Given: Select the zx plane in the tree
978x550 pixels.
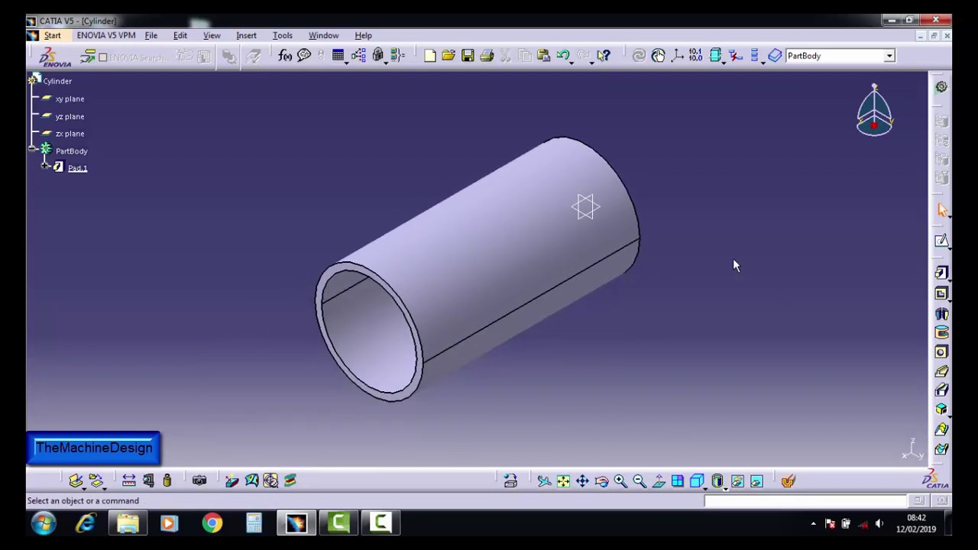Looking at the screenshot, I should pyautogui.click(x=70, y=134).
